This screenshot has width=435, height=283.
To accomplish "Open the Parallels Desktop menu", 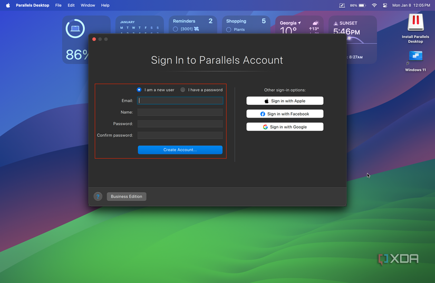I will coord(33,5).
